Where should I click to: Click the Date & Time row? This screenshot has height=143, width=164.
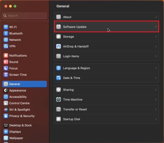(x=106, y=78)
